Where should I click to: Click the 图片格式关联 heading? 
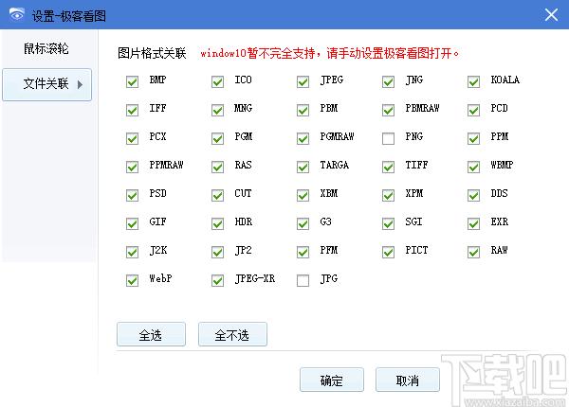[152, 53]
